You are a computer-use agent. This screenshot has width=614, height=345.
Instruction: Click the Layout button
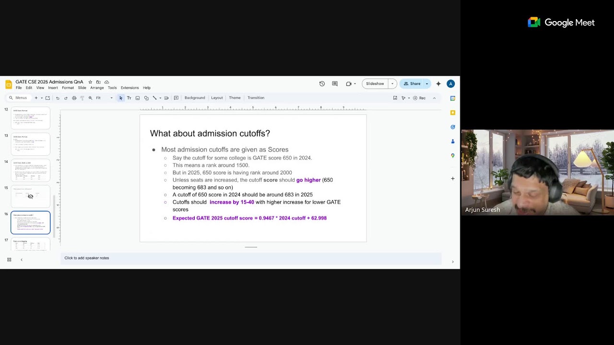217,98
